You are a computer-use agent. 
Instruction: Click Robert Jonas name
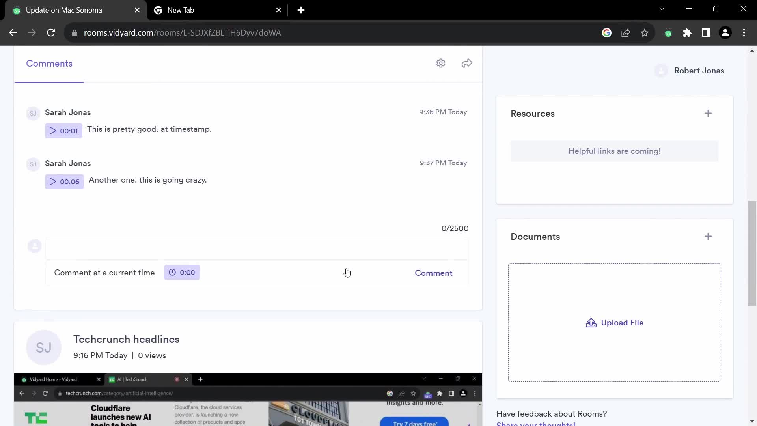click(x=699, y=71)
